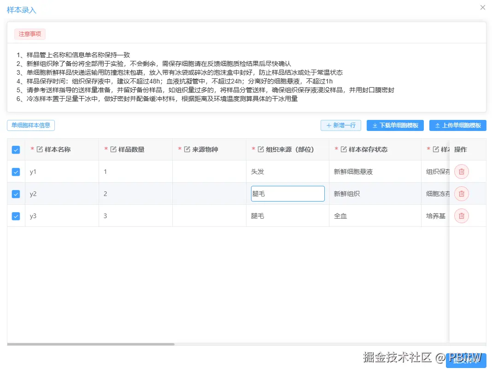
Task: Uncheck the y2 row checkbox
Action: coord(16,194)
